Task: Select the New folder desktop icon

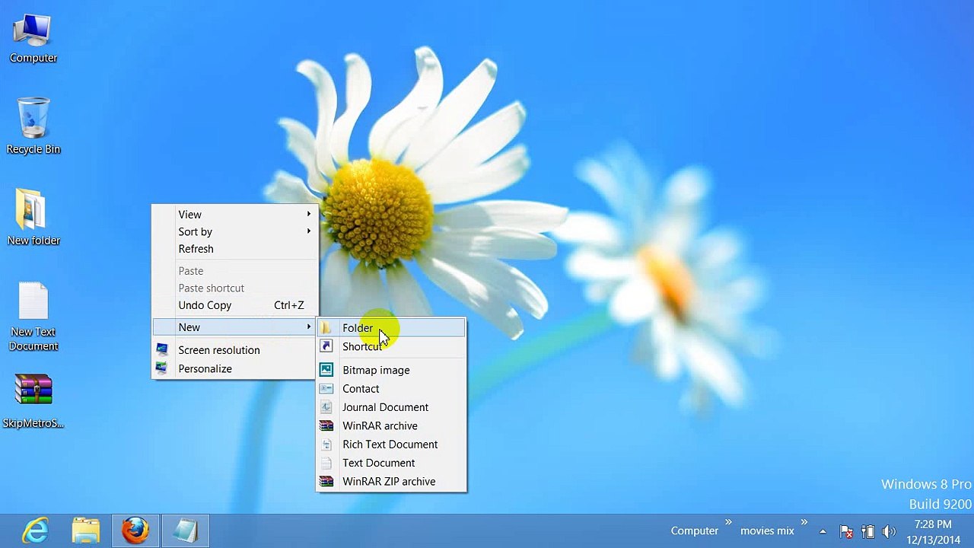Action: [x=33, y=218]
